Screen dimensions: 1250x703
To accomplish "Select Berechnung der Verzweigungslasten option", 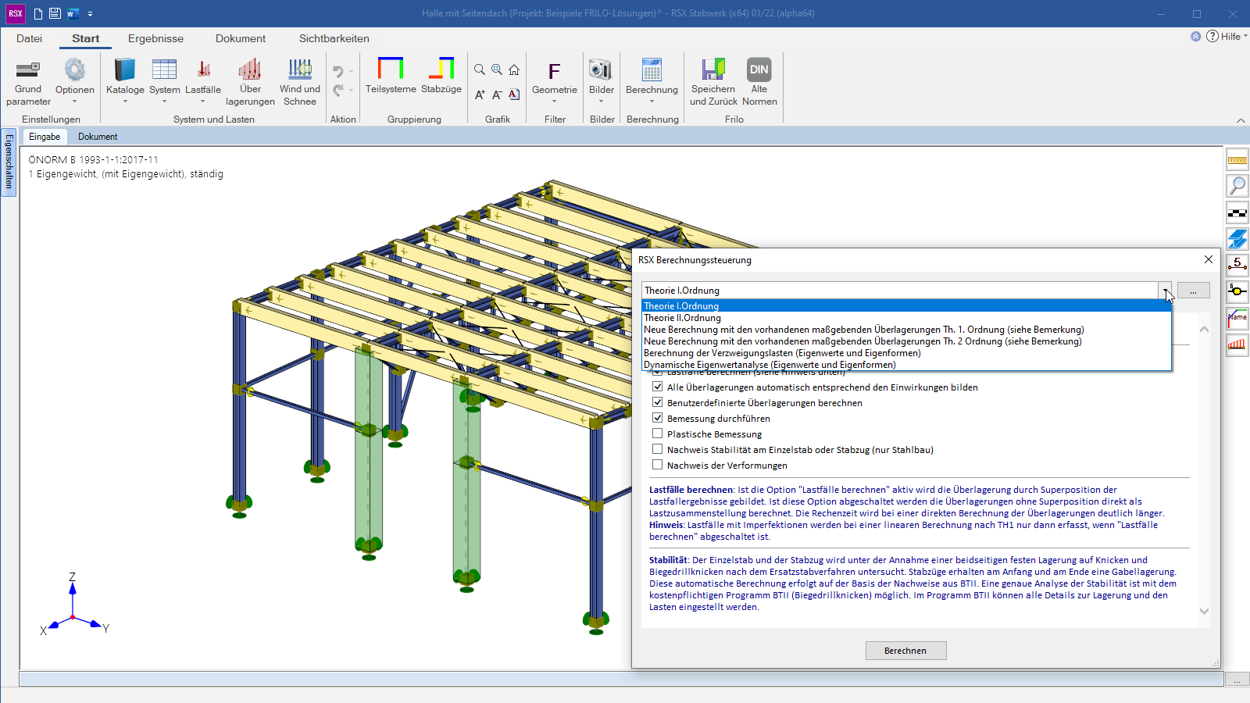I will (906, 353).
